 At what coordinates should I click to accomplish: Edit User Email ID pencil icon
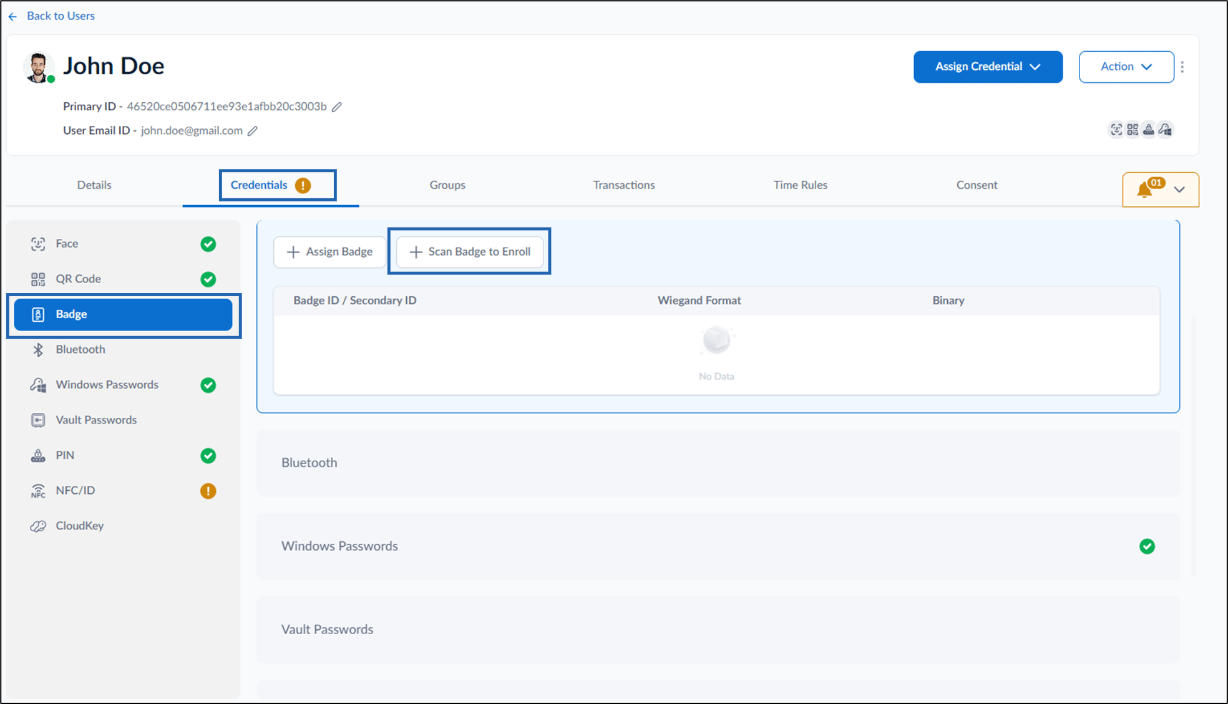(x=253, y=131)
